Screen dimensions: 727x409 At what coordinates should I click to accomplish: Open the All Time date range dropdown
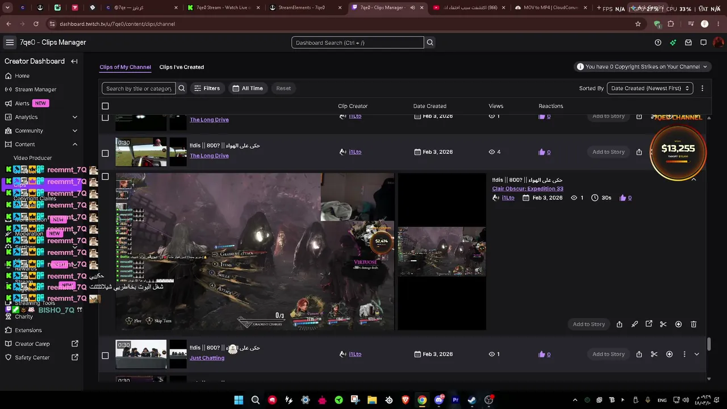pos(248,88)
